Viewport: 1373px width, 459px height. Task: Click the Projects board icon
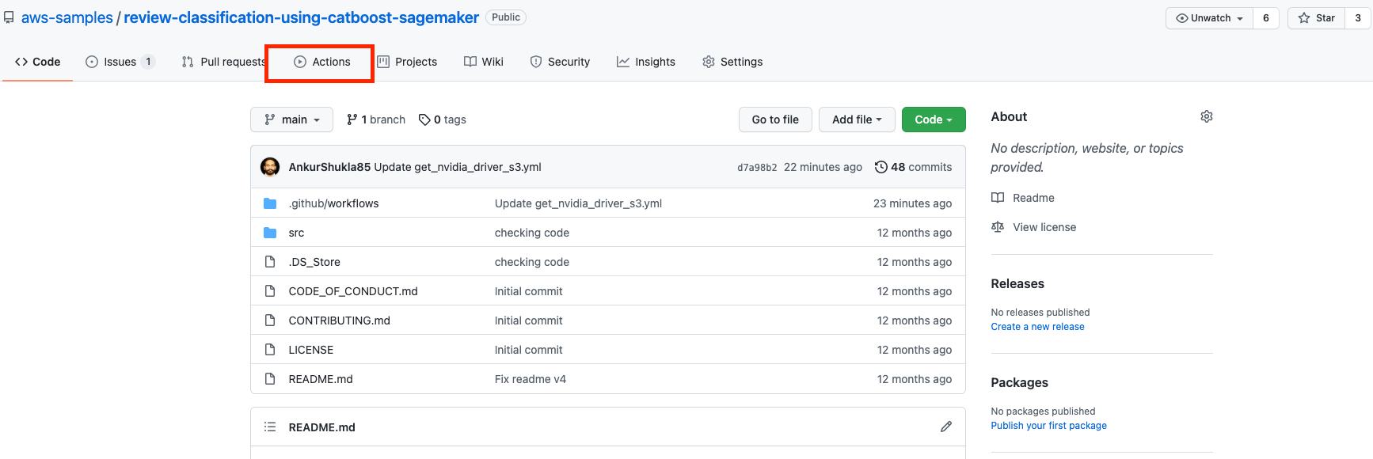[x=383, y=62]
